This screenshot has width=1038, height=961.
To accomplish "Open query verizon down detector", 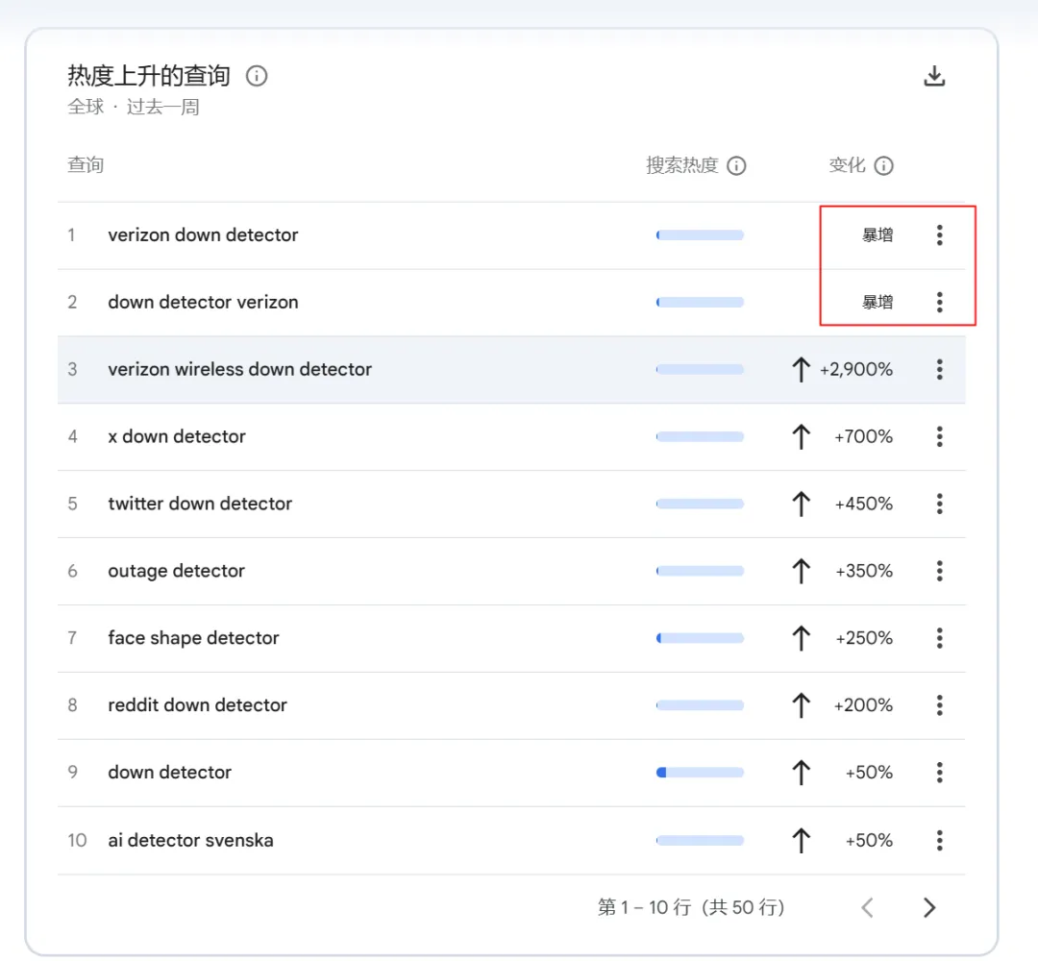I will point(203,234).
